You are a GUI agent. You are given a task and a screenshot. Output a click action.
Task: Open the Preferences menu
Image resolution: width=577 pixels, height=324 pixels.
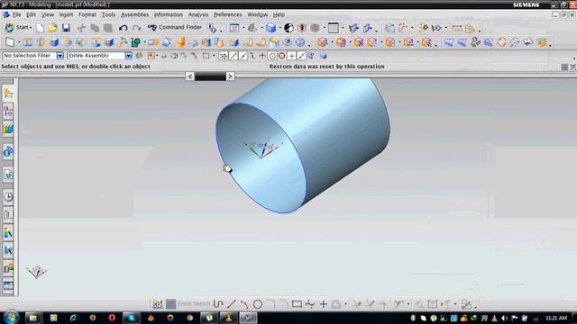228,14
